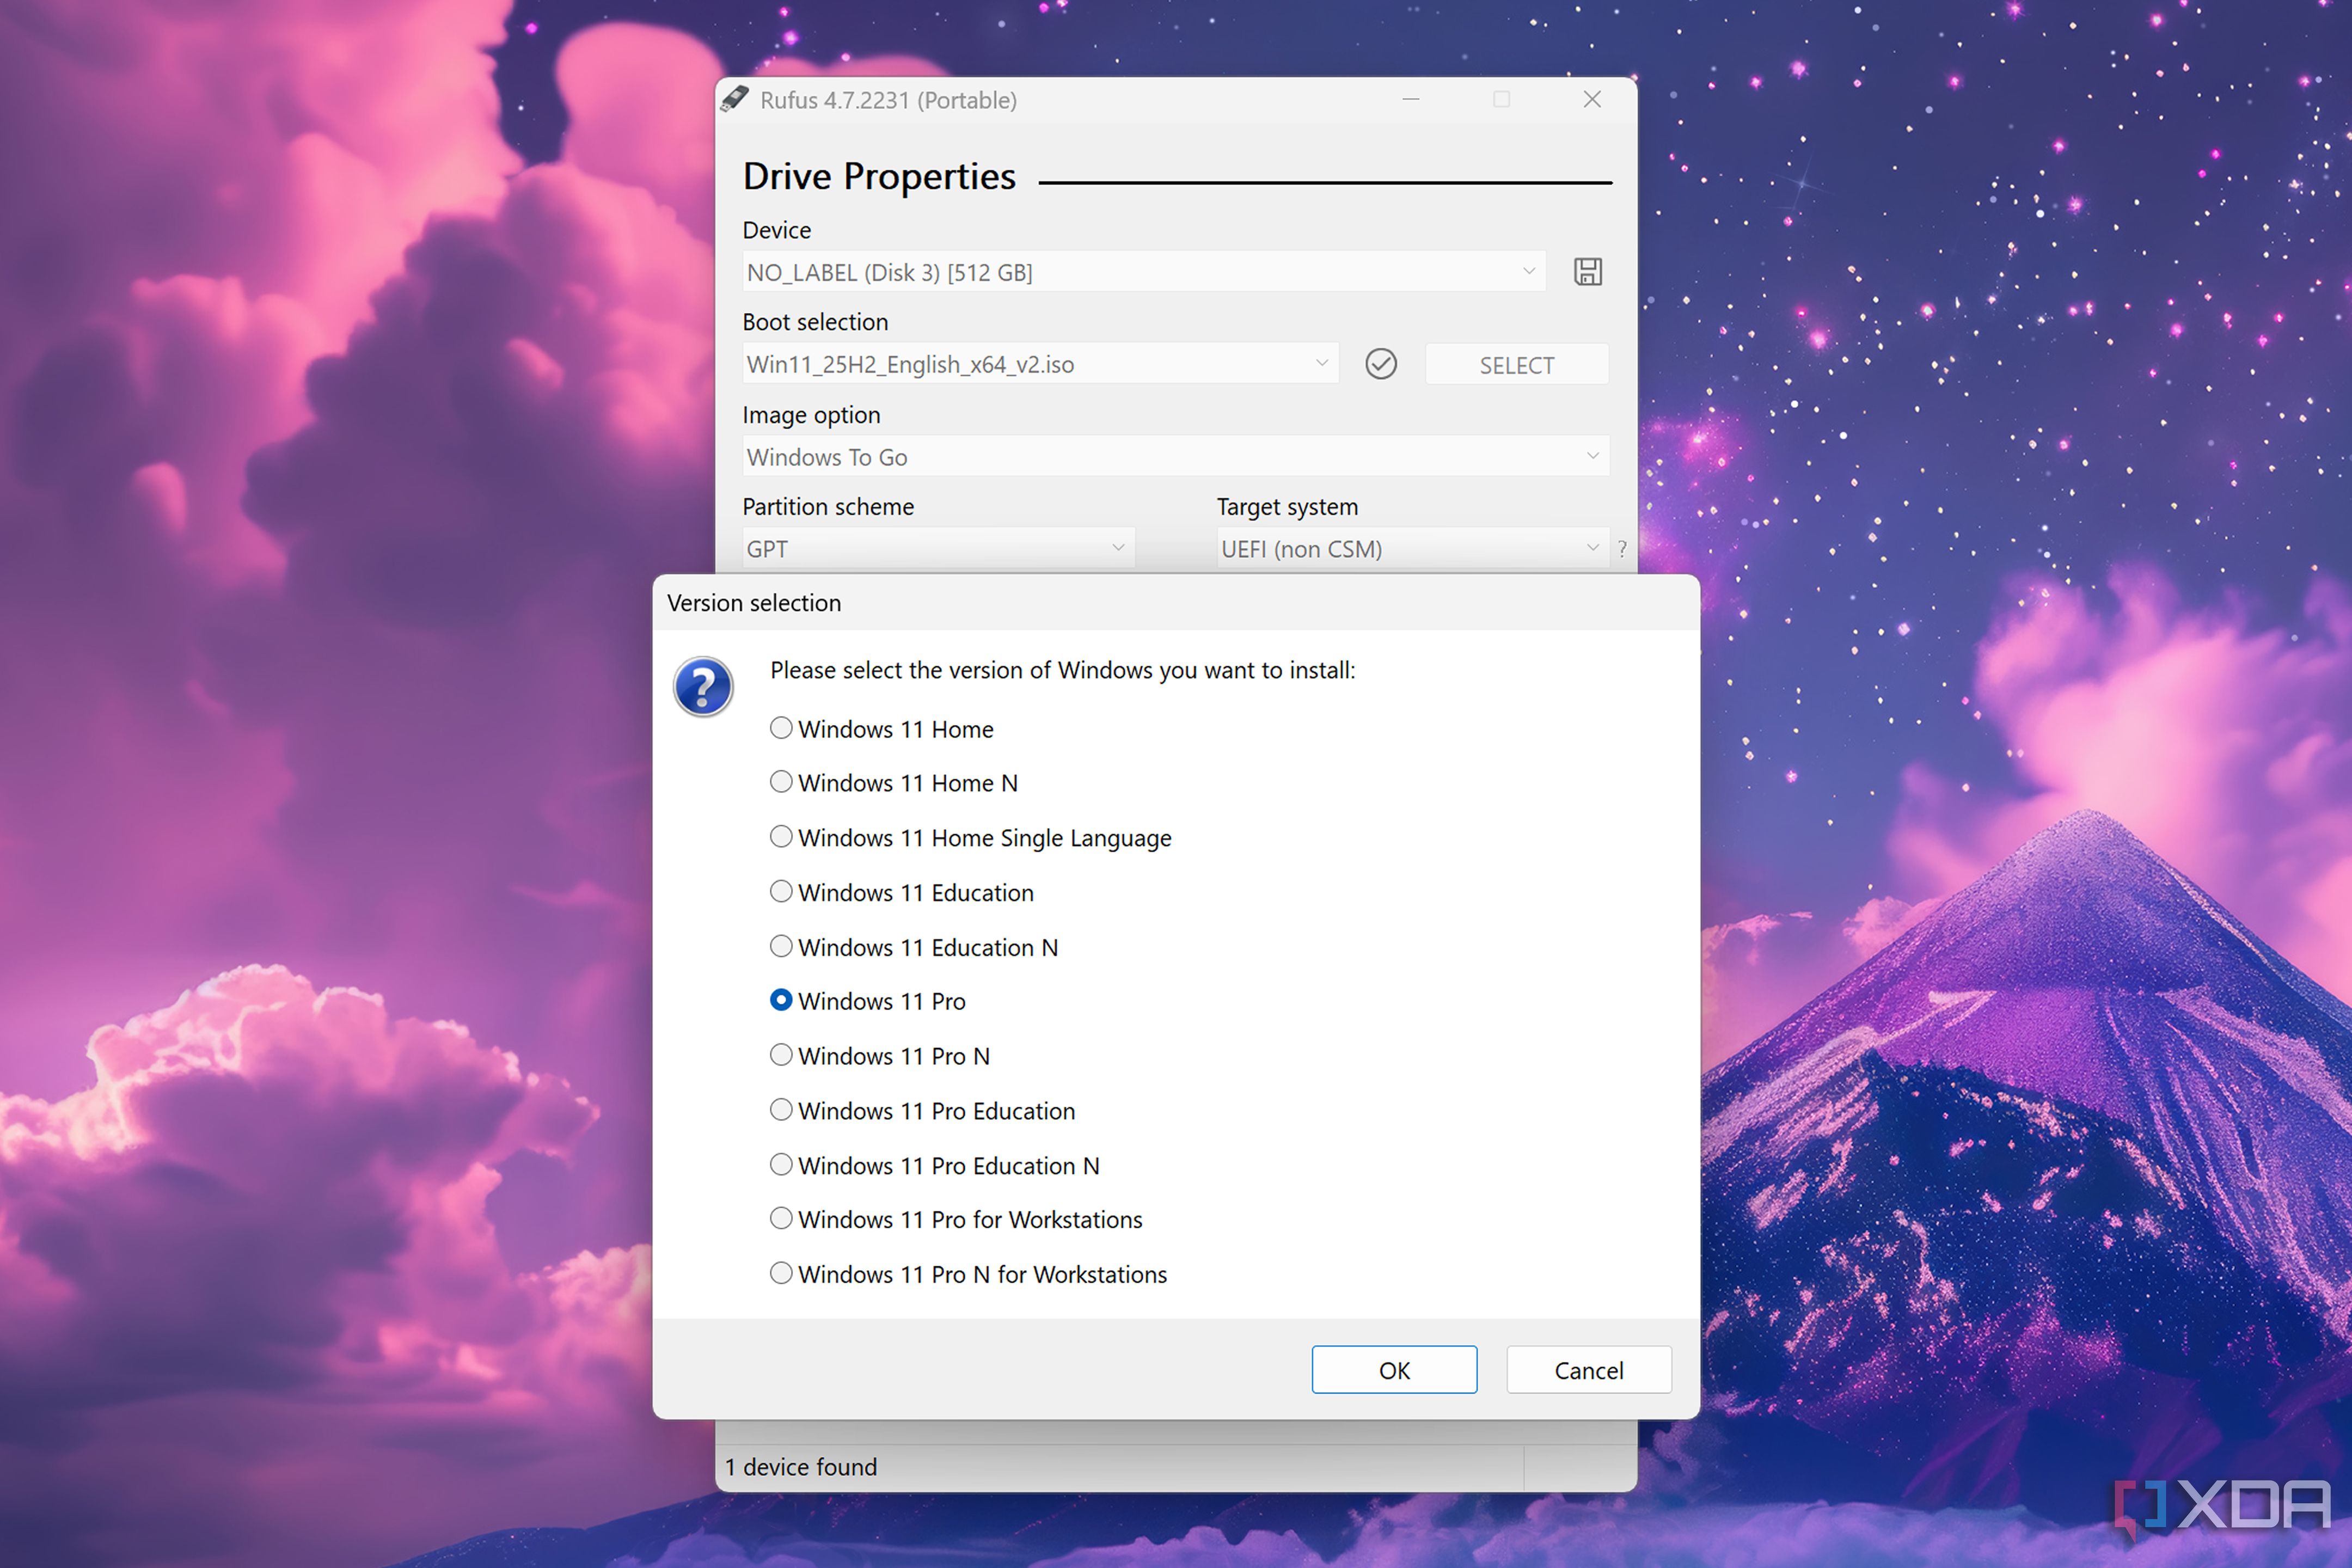This screenshot has height=1568, width=2352.
Task: Click the 'Boot selection' label
Action: [x=815, y=322]
